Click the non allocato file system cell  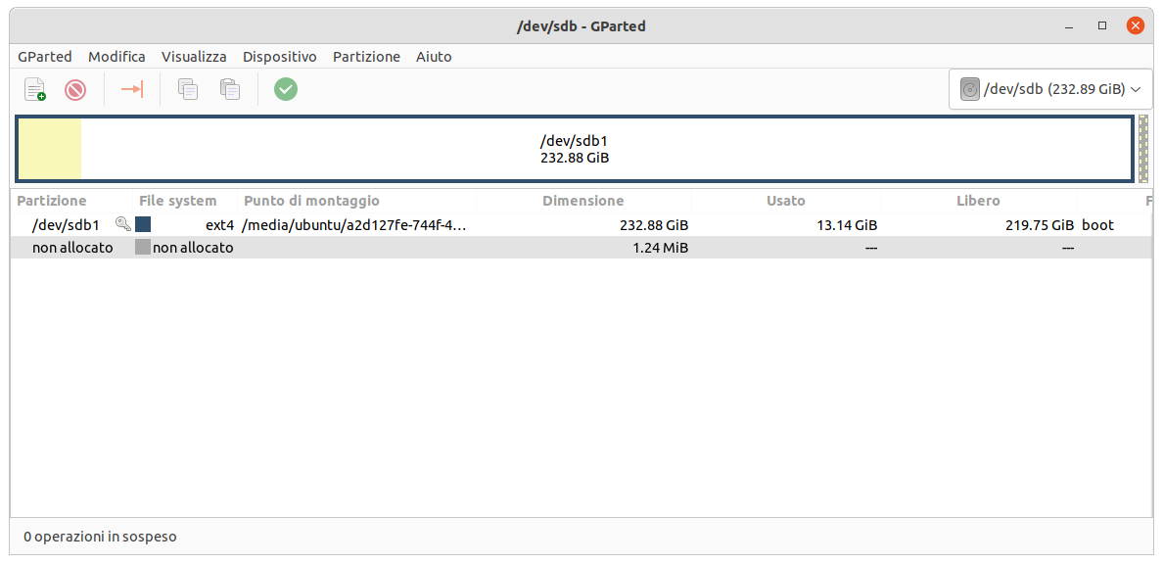click(x=193, y=248)
